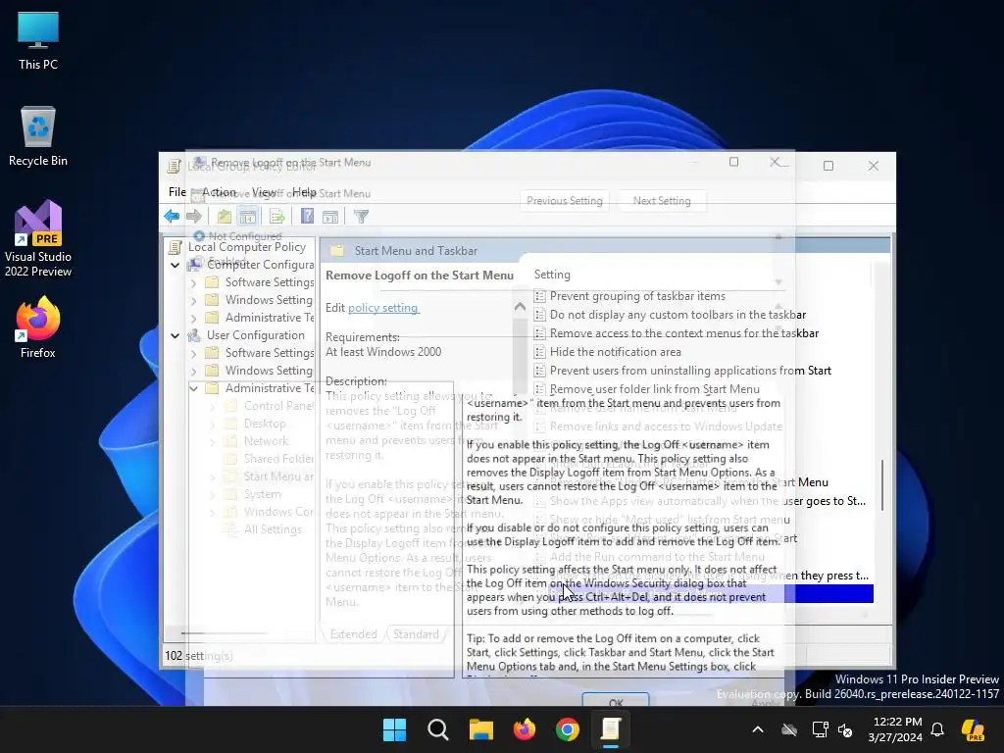The image size is (1004, 753).
Task: Open the View menu
Action: [x=264, y=192]
